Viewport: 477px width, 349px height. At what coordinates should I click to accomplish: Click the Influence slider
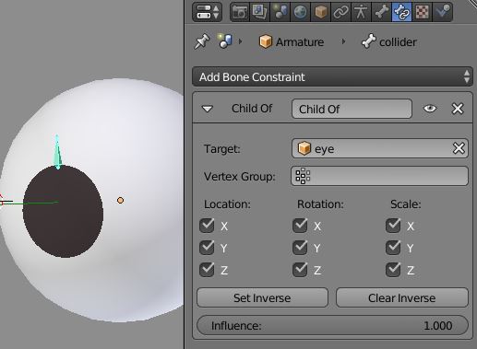332,325
